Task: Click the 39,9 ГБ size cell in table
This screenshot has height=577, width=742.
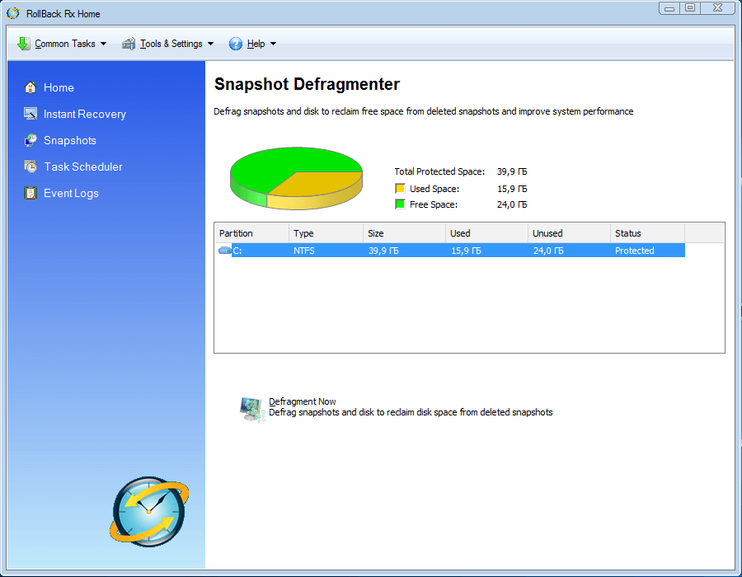Action: tap(383, 251)
